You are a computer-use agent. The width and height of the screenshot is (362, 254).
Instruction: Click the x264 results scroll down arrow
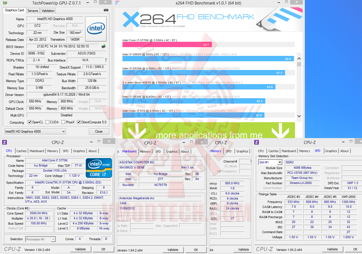(x=299, y=116)
